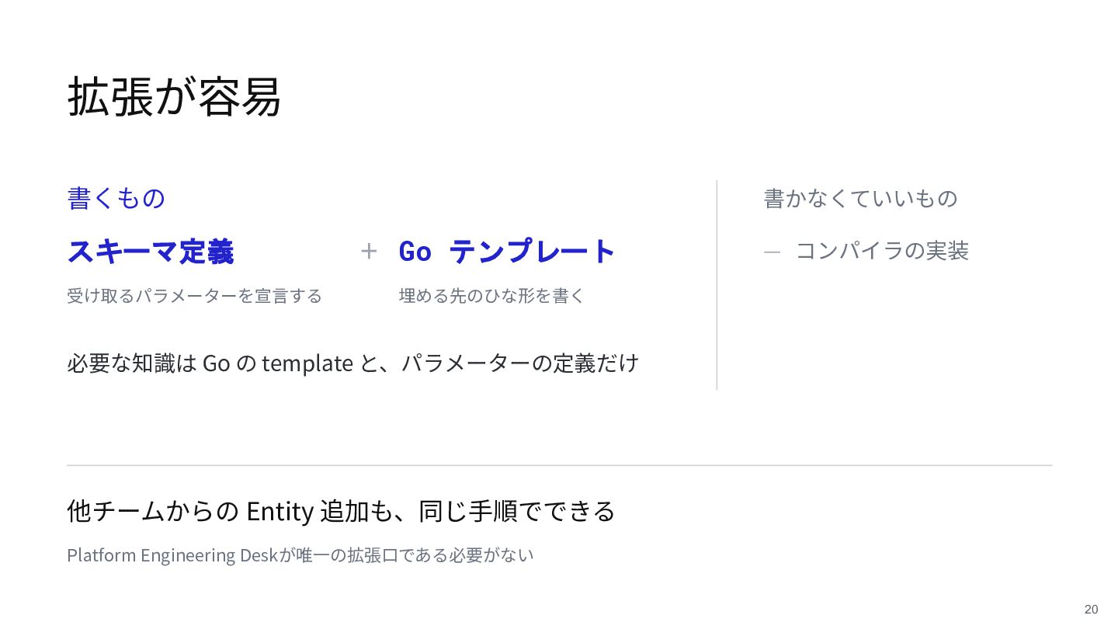Click the vertical divider line between columns

point(717,285)
